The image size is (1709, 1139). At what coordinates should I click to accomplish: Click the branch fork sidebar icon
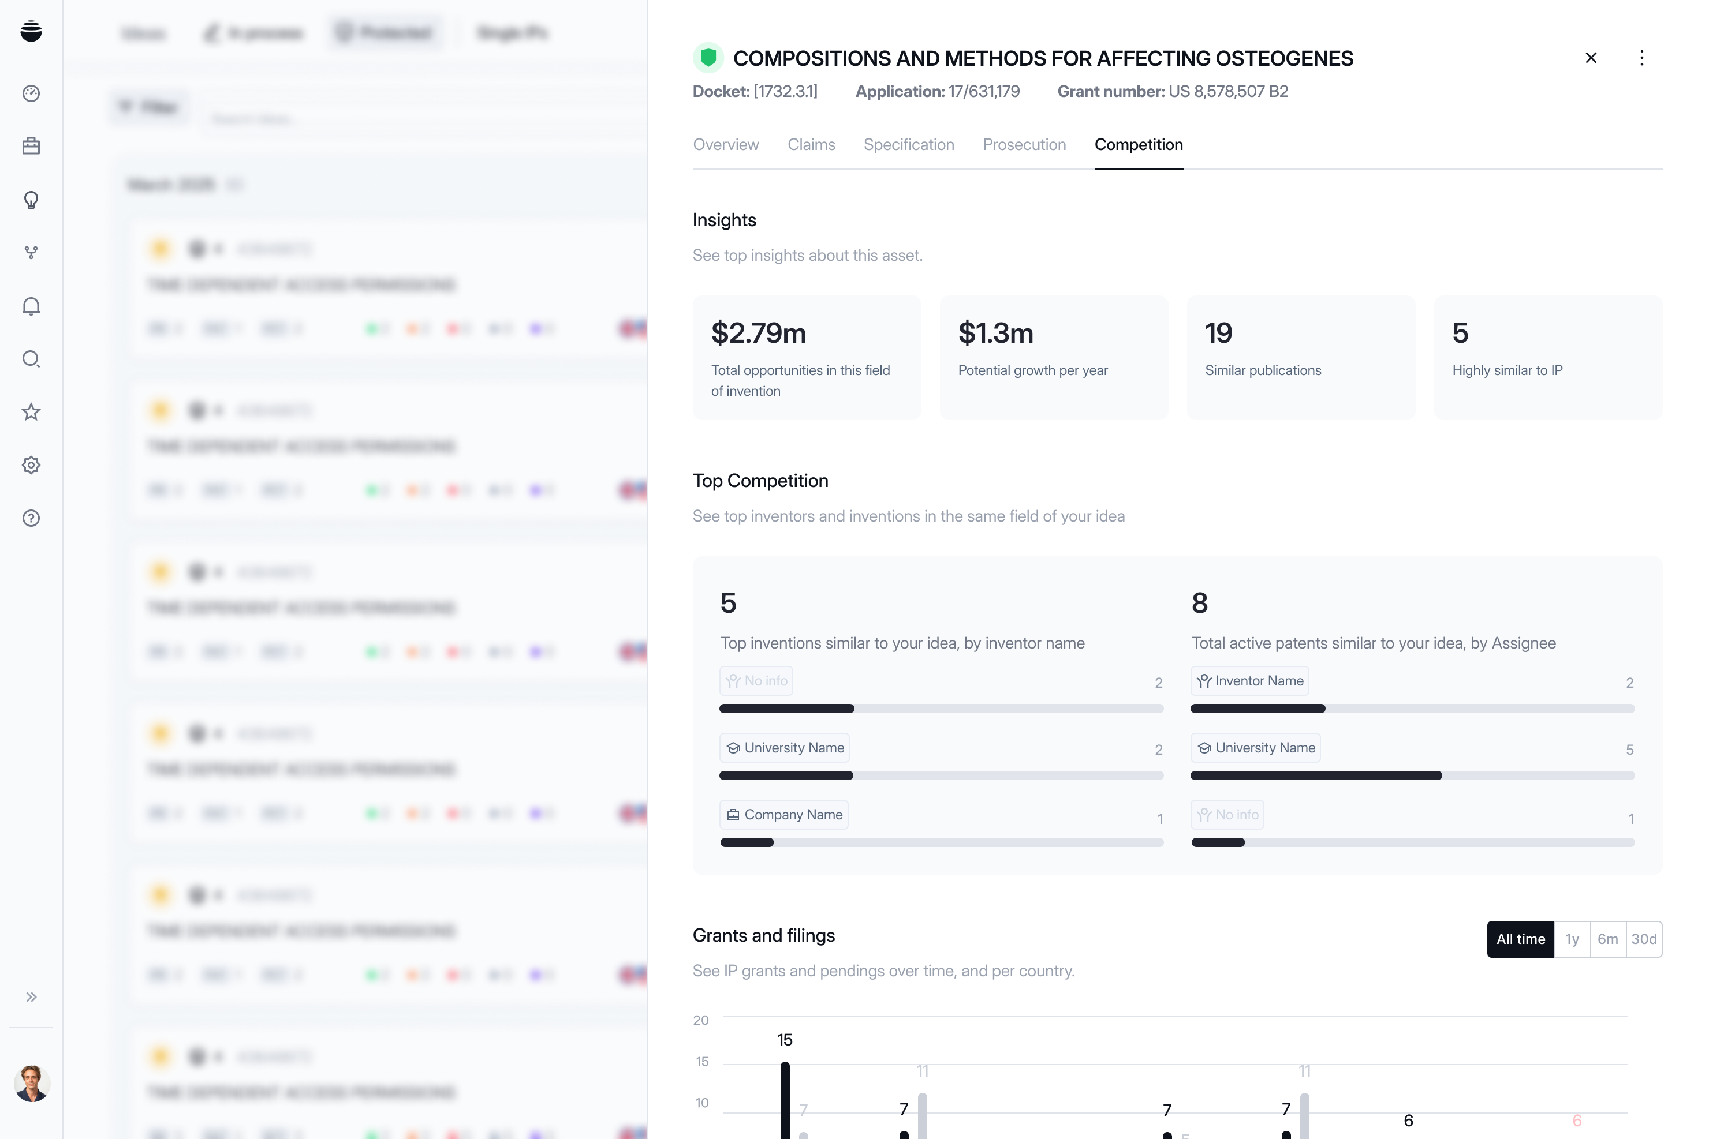click(x=31, y=253)
